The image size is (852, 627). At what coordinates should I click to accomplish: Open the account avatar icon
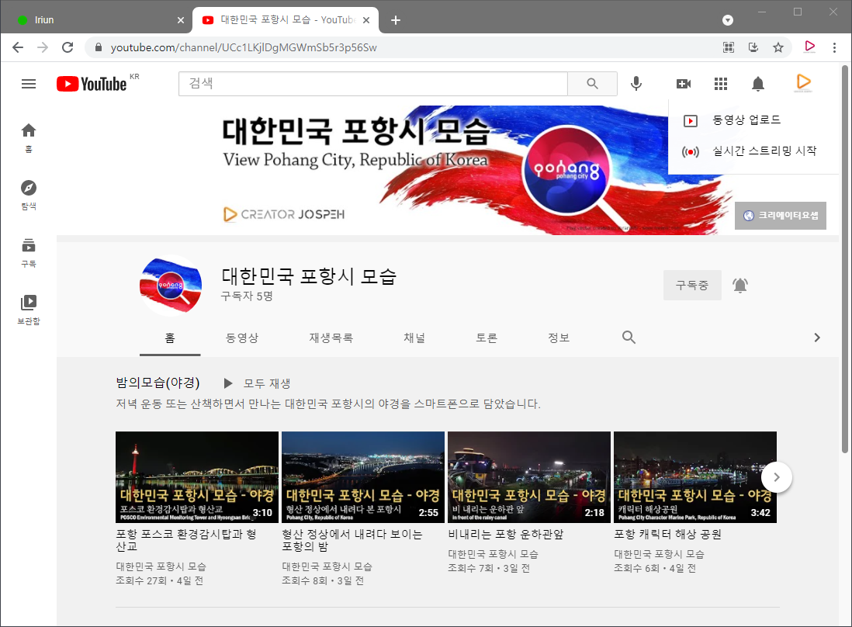(803, 82)
